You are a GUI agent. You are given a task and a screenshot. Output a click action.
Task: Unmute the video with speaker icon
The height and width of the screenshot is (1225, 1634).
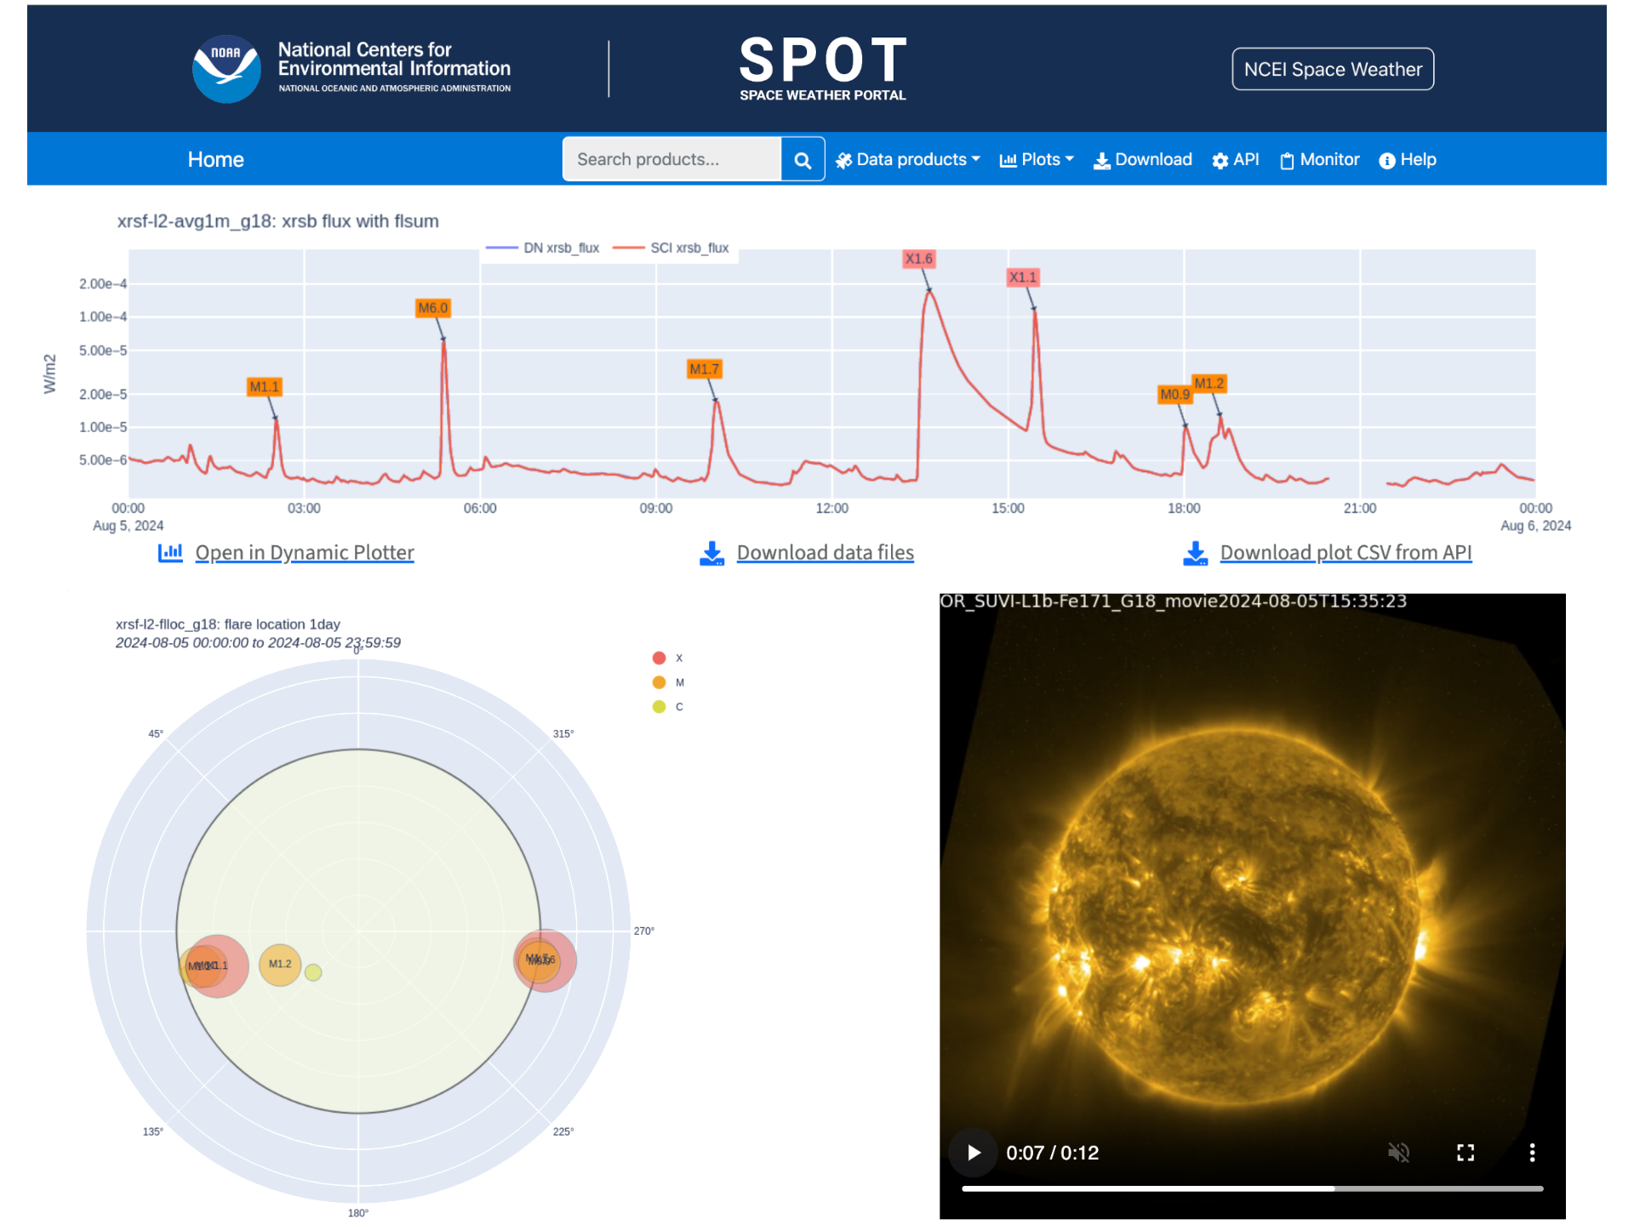(x=1398, y=1153)
